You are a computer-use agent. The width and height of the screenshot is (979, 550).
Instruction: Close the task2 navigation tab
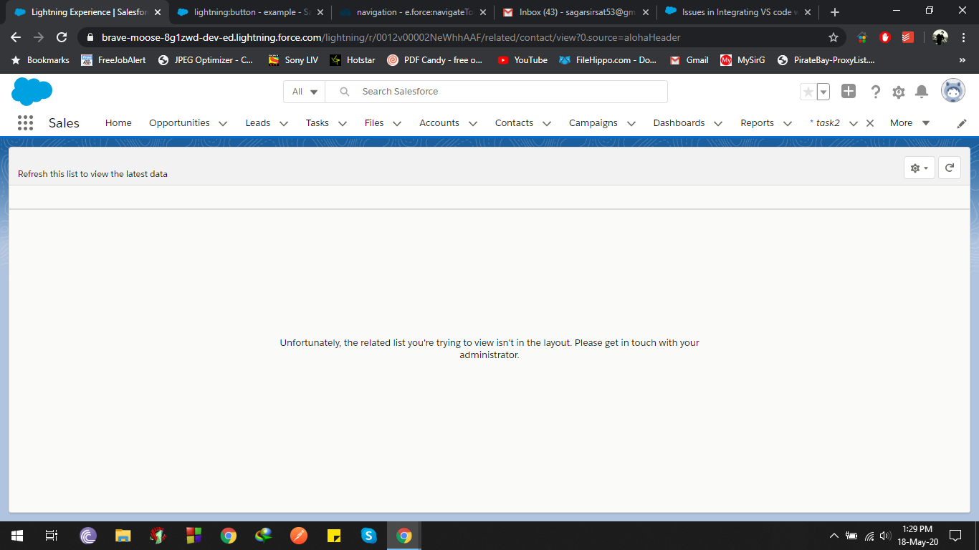click(x=870, y=123)
